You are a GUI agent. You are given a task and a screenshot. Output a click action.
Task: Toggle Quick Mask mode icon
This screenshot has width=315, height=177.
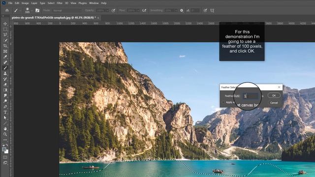click(x=5, y=157)
